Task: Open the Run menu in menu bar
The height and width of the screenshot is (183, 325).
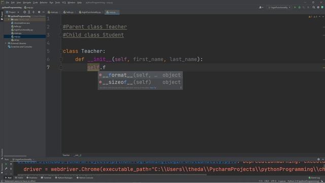Action: (51, 3)
